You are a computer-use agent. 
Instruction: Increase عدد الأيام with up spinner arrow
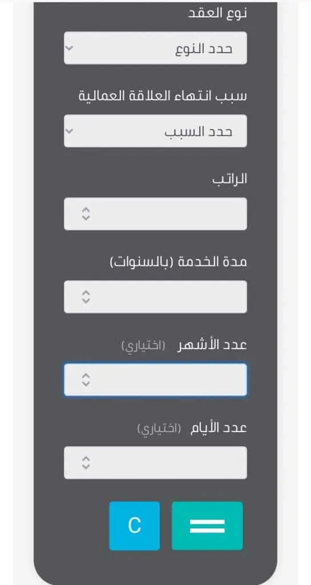pyautogui.click(x=86, y=459)
